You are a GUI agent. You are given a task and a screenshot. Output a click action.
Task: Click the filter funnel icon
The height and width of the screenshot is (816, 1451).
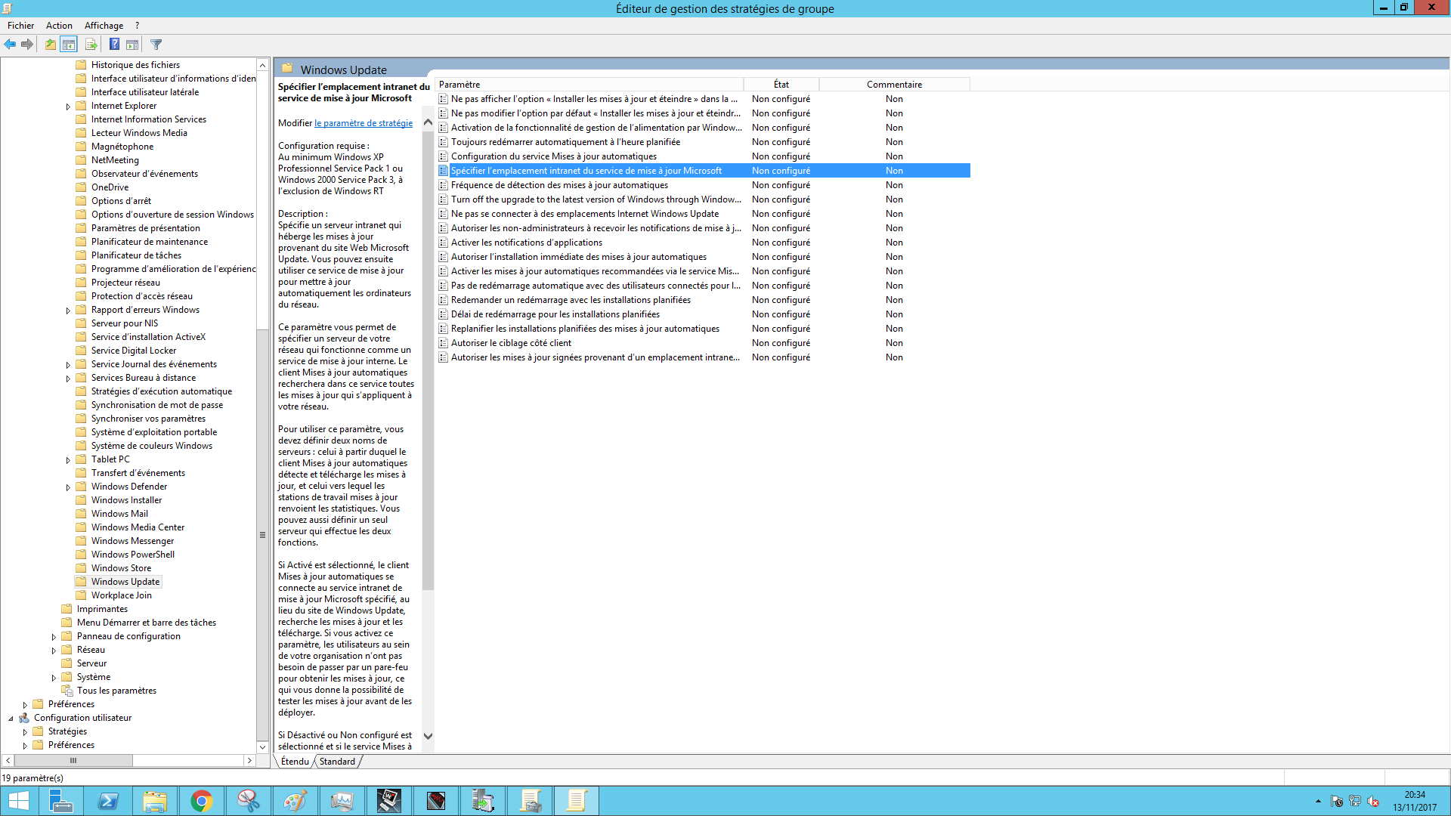point(156,45)
